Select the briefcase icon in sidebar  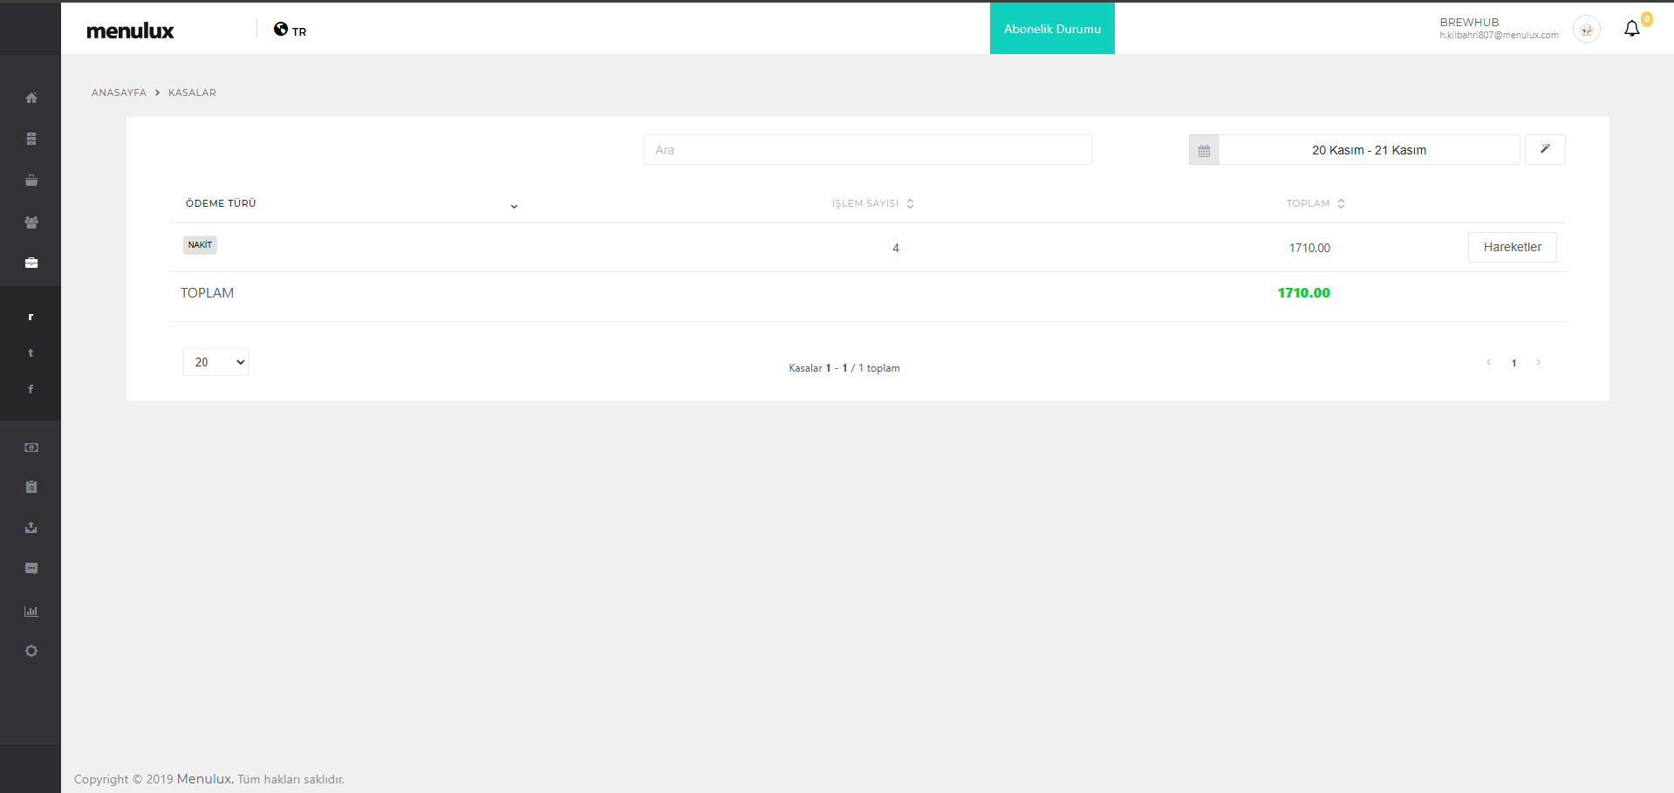(x=31, y=263)
